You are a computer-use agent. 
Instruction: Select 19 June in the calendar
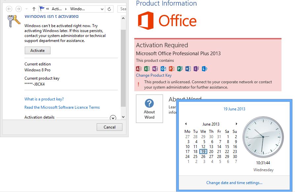pyautogui.click(x=203, y=151)
